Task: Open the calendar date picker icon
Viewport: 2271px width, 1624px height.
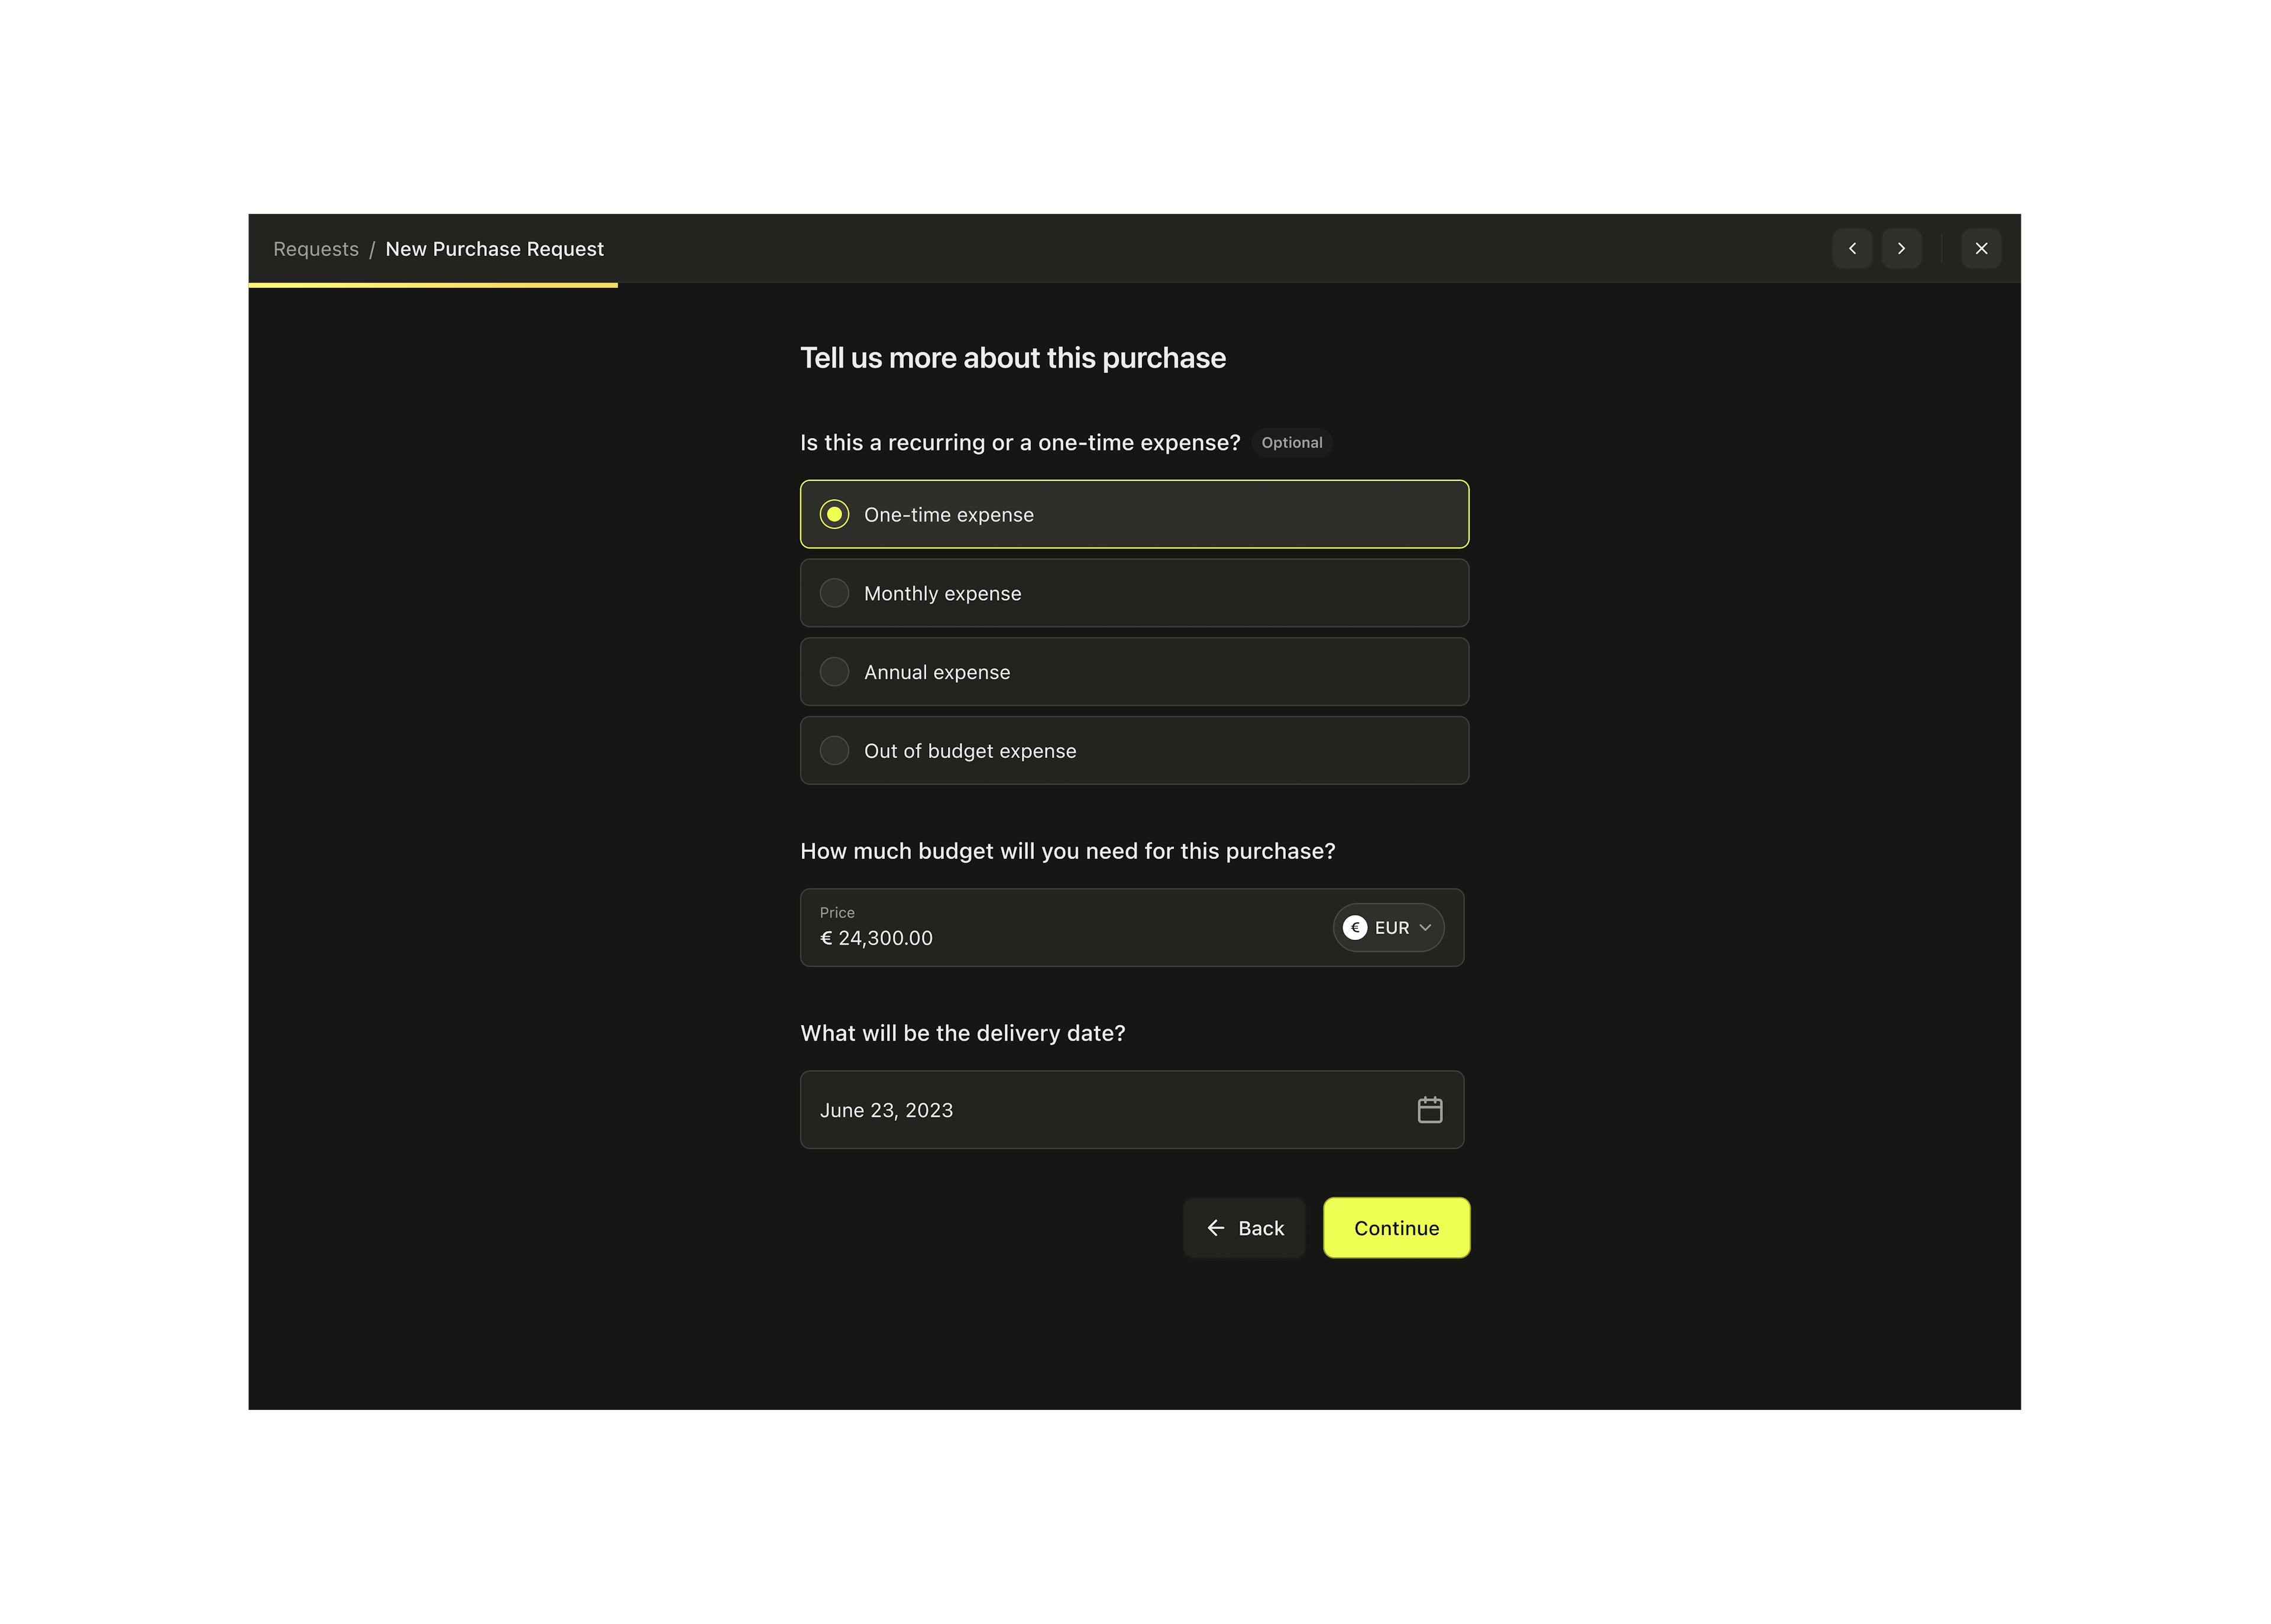Action: click(1429, 1110)
